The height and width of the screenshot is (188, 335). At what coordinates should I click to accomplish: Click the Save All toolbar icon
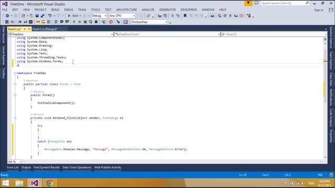tap(42, 16)
